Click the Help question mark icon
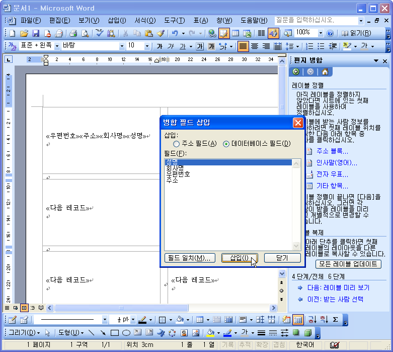The width and height of the screenshot is (393, 352). [330, 33]
